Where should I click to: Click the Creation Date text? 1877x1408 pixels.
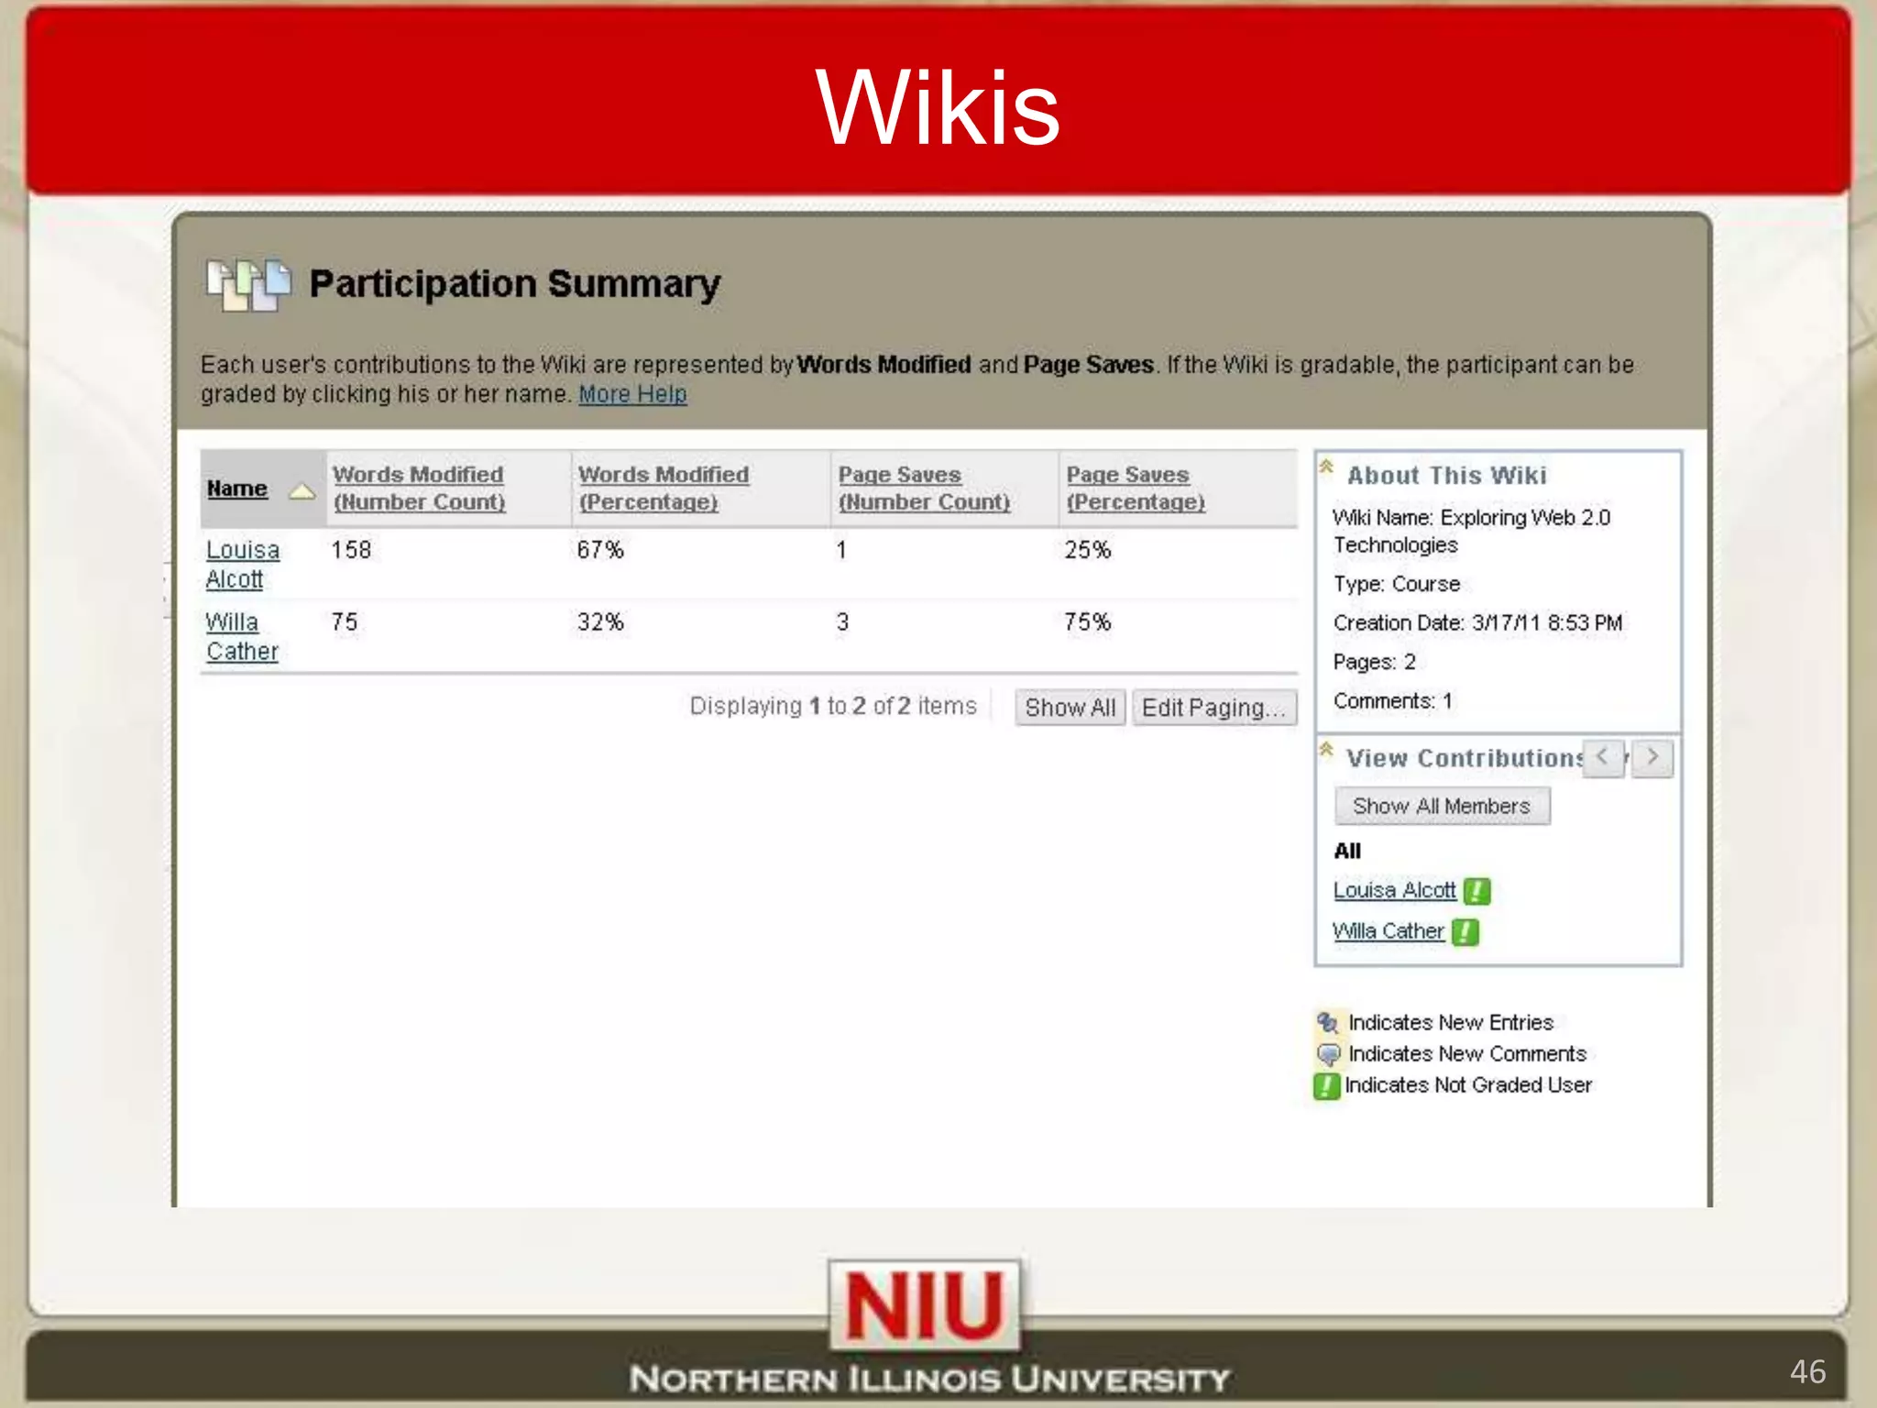pos(1477,623)
